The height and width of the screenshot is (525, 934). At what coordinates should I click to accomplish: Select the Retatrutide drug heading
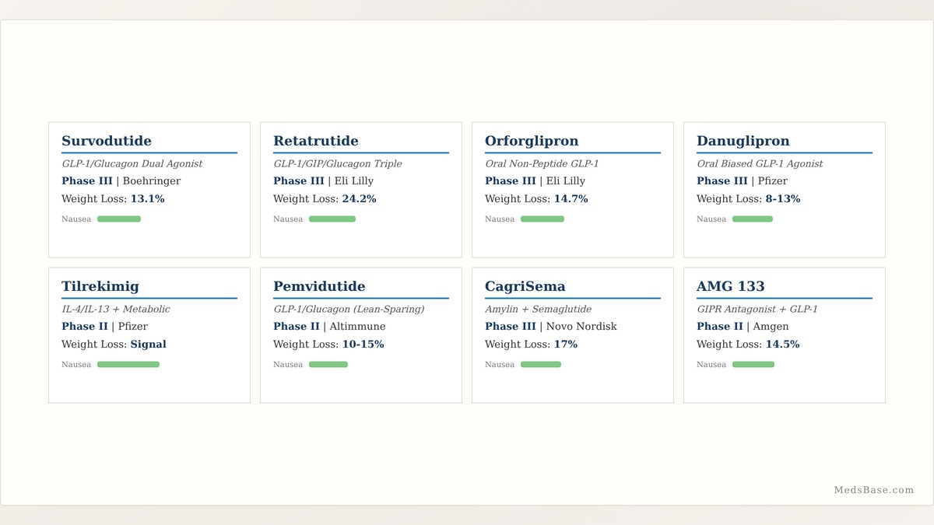click(x=316, y=141)
